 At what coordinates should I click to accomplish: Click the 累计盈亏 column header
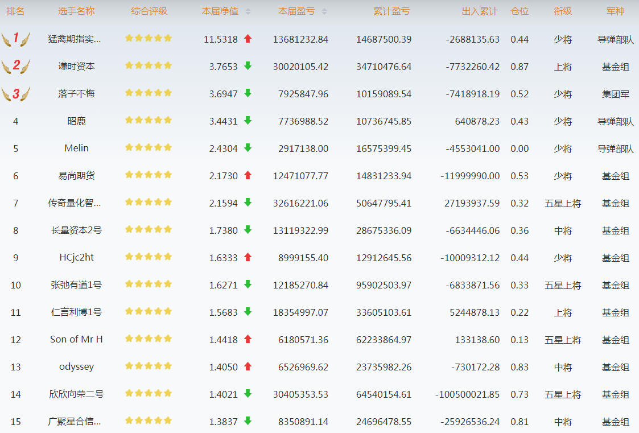(x=391, y=11)
